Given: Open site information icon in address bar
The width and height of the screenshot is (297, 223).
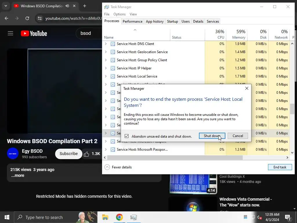Looking at the screenshot, I should click(40, 18).
